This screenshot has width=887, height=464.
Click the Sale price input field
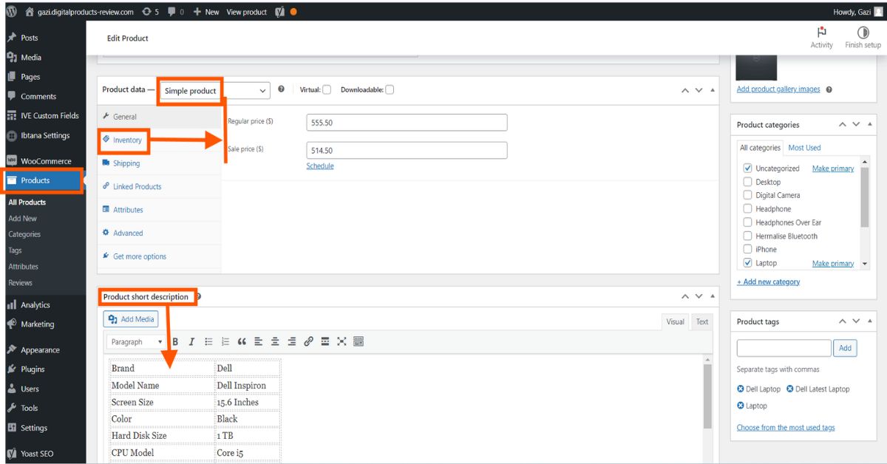click(407, 151)
